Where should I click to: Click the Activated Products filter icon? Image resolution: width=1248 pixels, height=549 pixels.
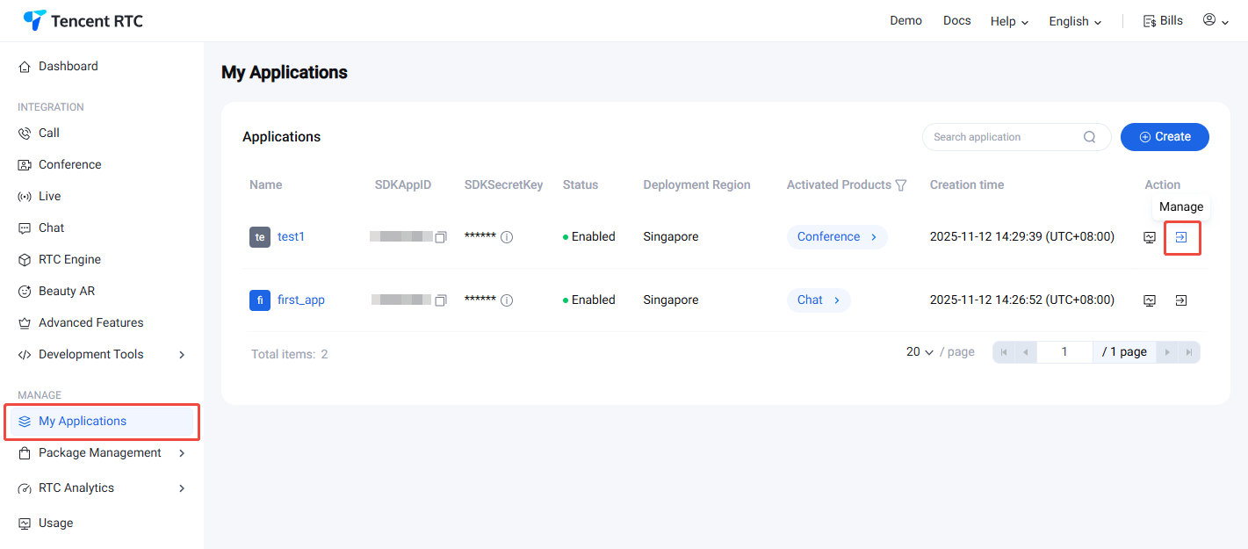[900, 185]
